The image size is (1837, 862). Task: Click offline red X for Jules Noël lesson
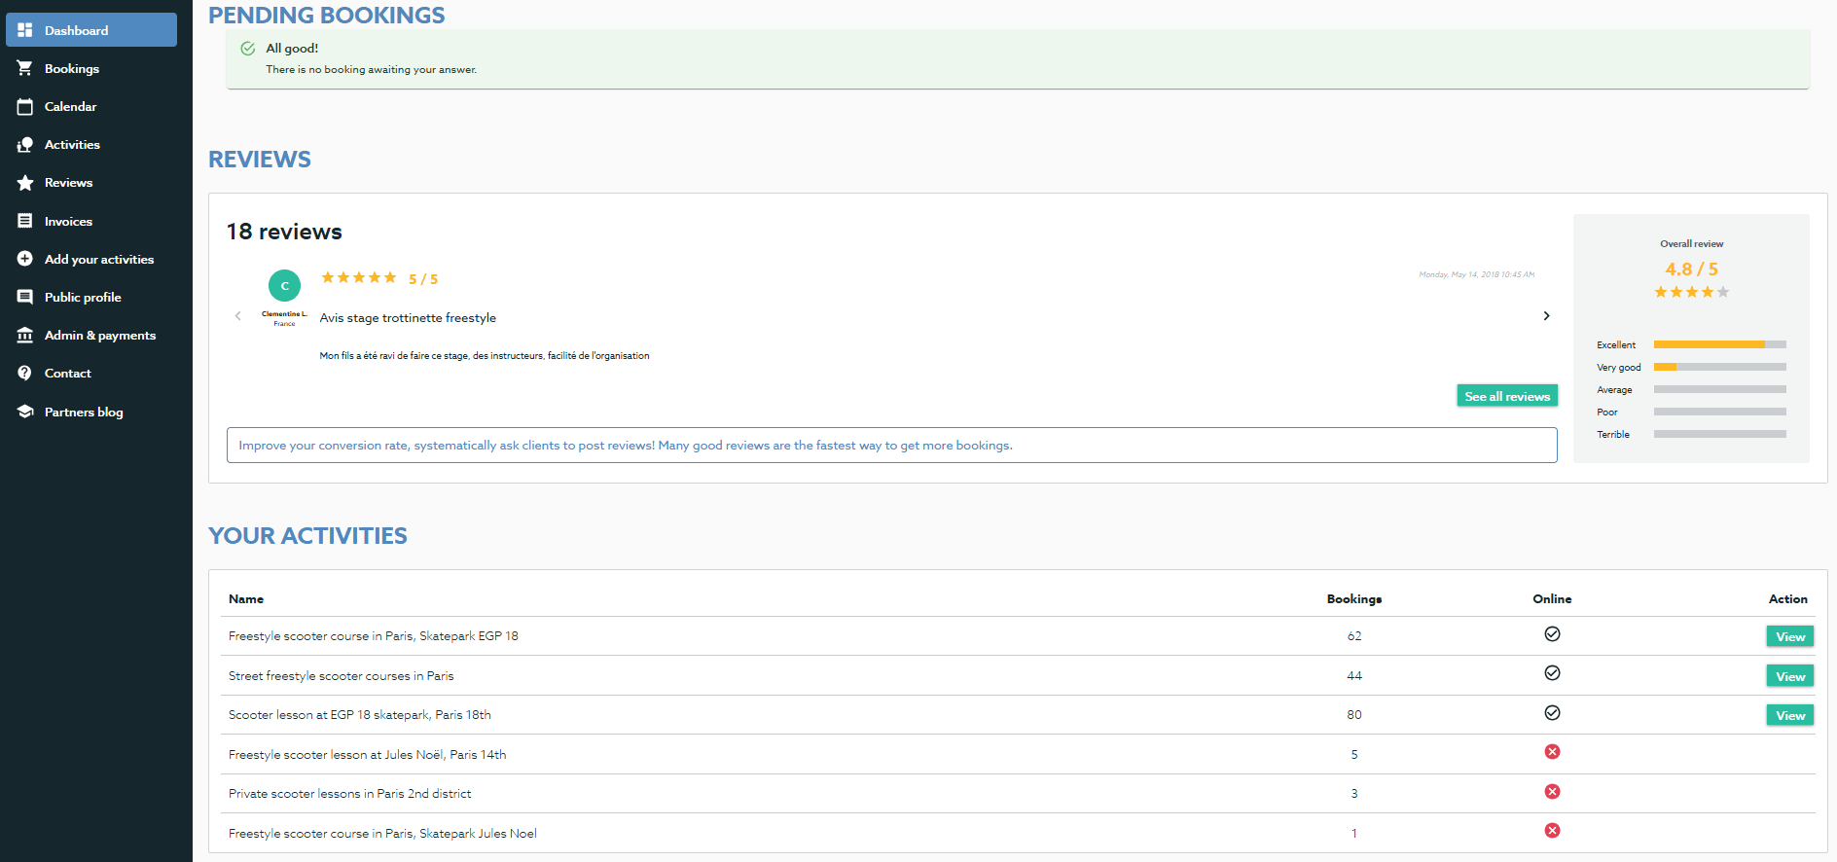[x=1552, y=752]
